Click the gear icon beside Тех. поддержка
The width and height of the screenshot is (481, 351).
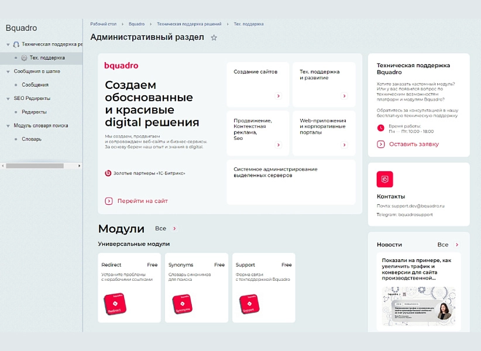pyautogui.click(x=24, y=58)
